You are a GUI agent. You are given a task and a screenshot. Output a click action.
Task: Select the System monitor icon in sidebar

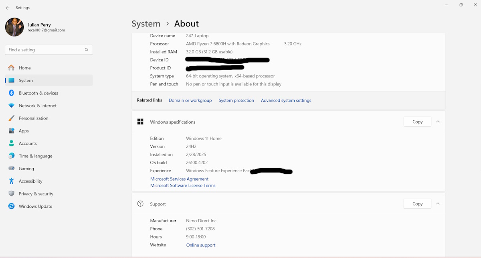point(11,80)
